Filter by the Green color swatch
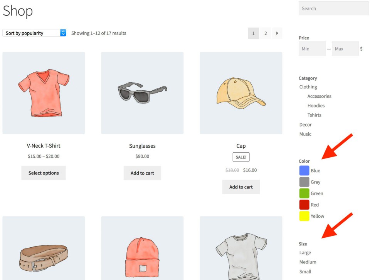This screenshot has height=280, width=370. tap(304, 193)
